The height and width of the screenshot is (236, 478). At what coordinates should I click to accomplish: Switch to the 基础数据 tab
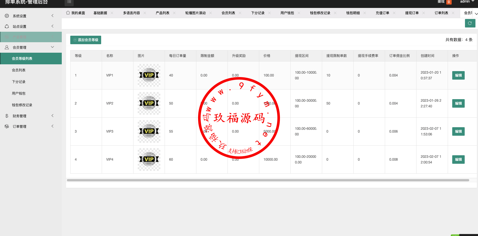[100, 13]
